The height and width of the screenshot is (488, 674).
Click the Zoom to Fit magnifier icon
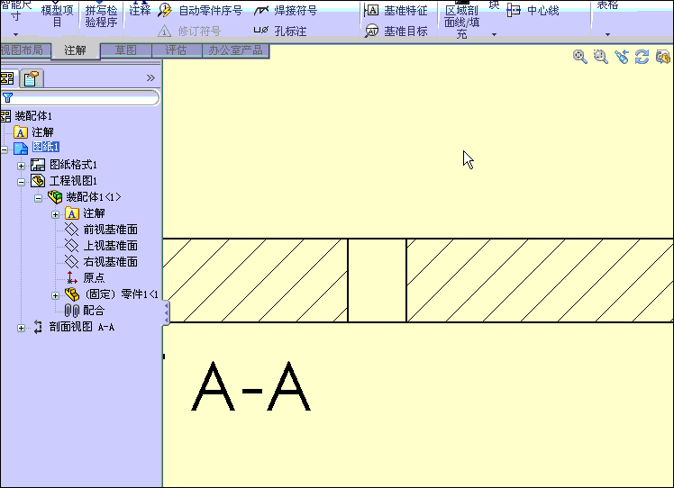tap(580, 57)
